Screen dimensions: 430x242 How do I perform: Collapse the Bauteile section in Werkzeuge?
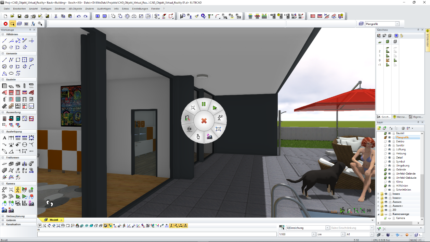point(3,79)
